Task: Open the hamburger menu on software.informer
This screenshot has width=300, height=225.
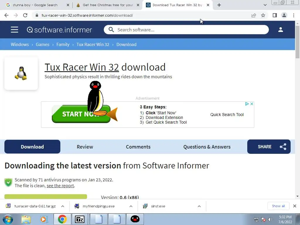Action: (x=14, y=30)
